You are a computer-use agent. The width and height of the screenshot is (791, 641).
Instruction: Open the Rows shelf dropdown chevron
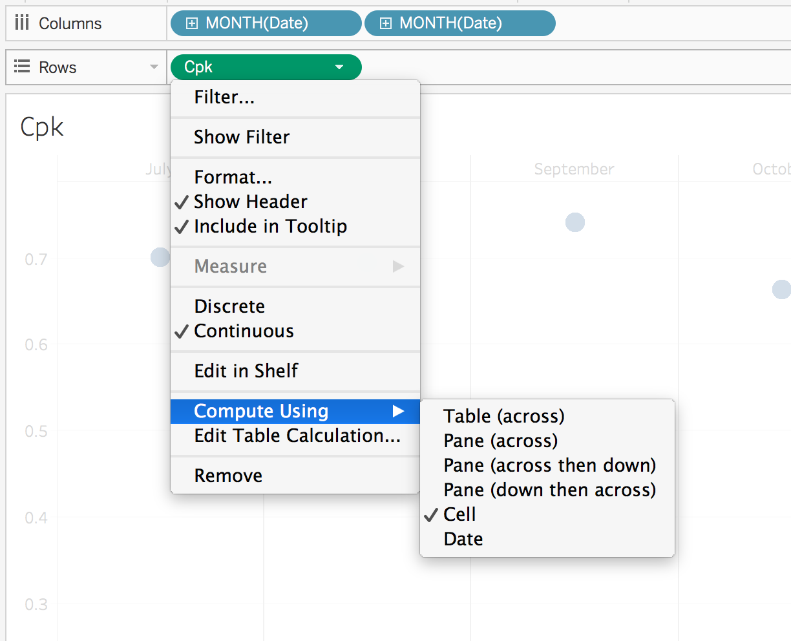pos(153,67)
